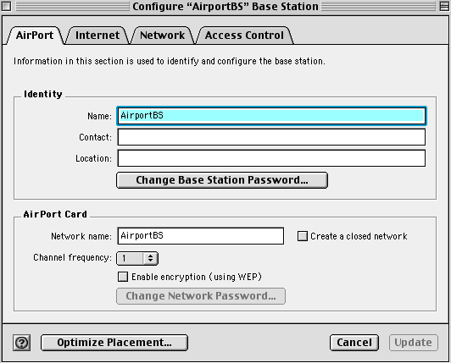This screenshot has width=451, height=363.
Task: Collapse window with the windowshade box
Action: point(445,6)
